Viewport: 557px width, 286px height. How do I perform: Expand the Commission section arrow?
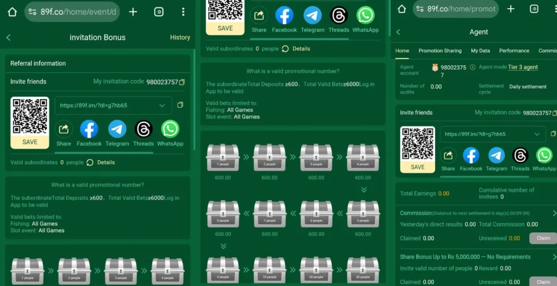click(x=554, y=213)
